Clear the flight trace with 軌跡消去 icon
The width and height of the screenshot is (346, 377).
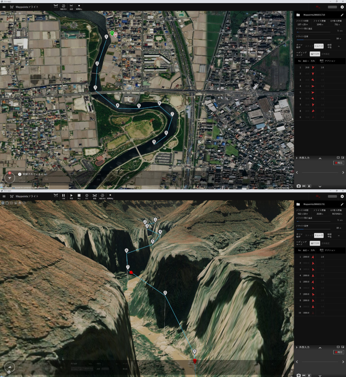click(x=64, y=6)
